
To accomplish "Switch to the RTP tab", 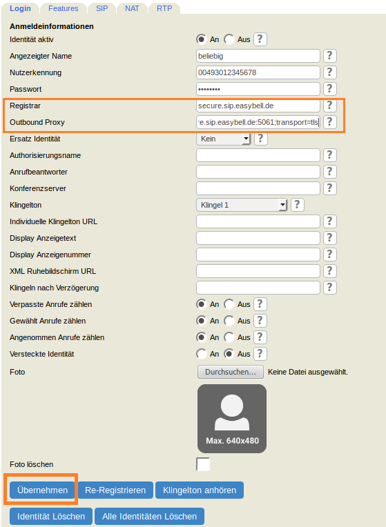I will [x=164, y=8].
